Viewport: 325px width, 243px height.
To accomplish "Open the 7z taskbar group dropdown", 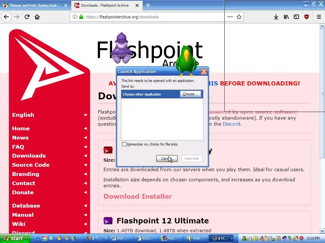I will coord(106,239).
